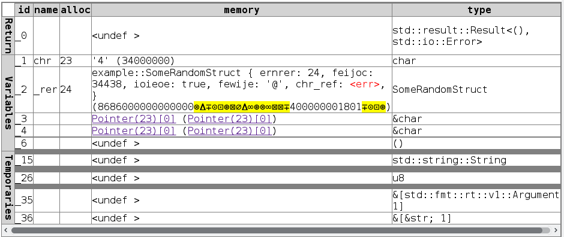Click alloc value 24 in _rer row

(x=66, y=90)
